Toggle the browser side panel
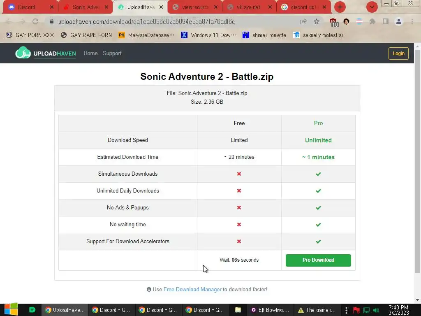Image resolution: width=421 pixels, height=316 pixels. (386, 21)
